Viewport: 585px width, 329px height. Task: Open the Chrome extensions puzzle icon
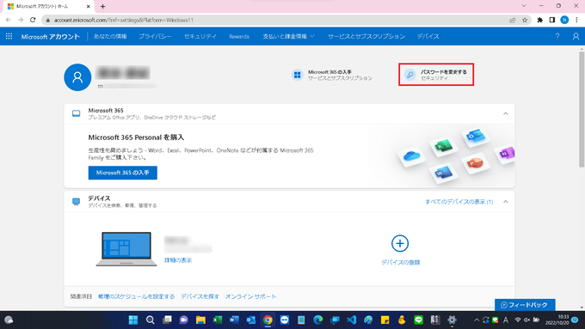pos(540,20)
